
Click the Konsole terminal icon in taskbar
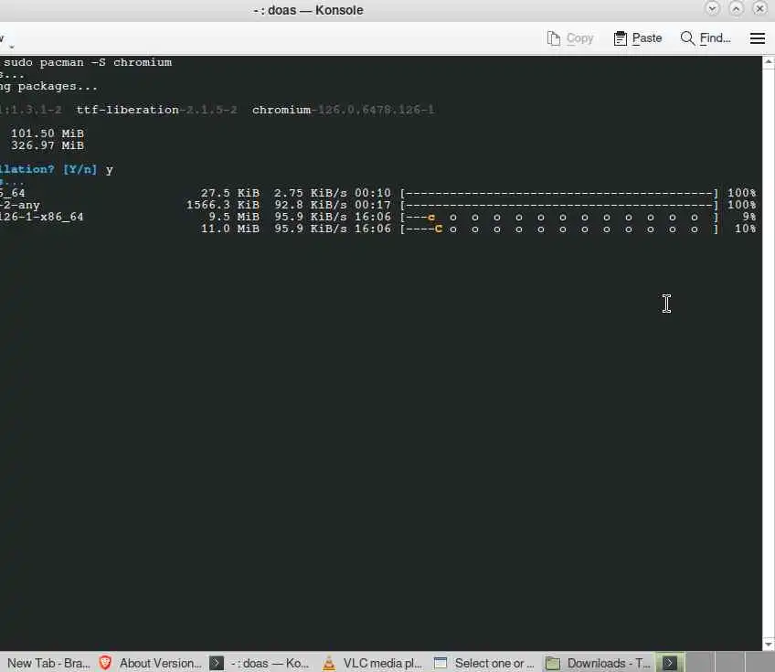(217, 663)
